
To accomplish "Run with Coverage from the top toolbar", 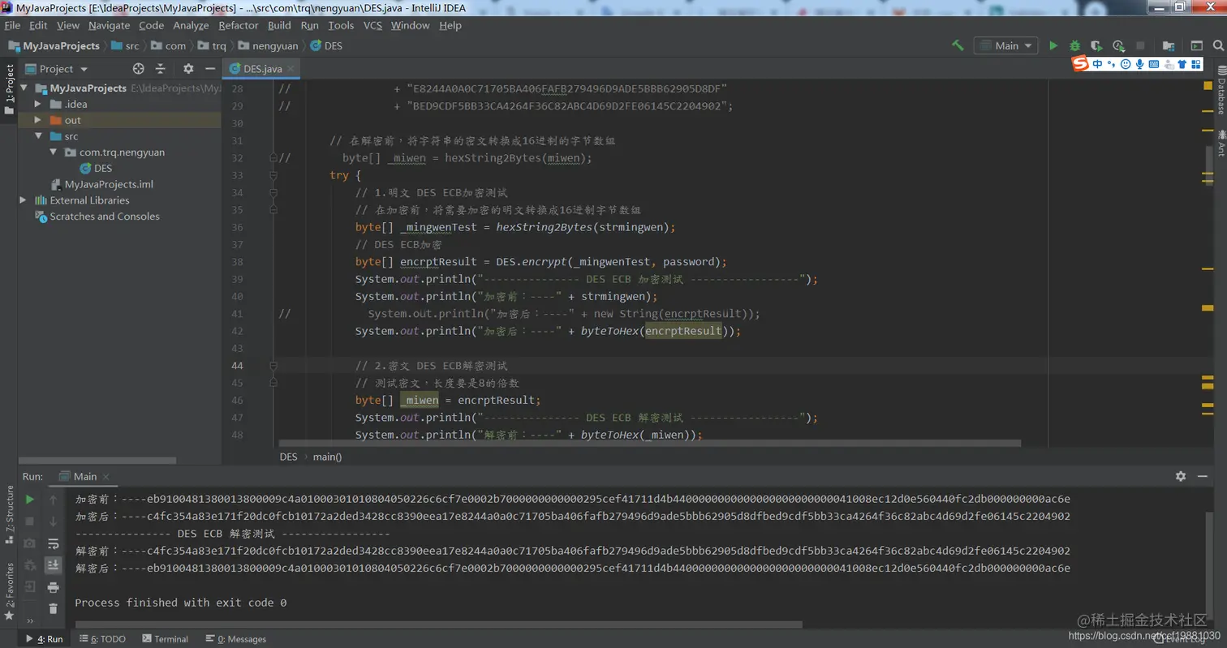I will (1097, 45).
